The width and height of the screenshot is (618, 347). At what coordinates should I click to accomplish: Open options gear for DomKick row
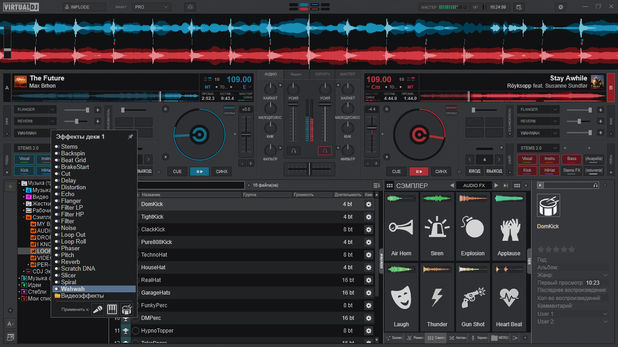[x=369, y=204]
